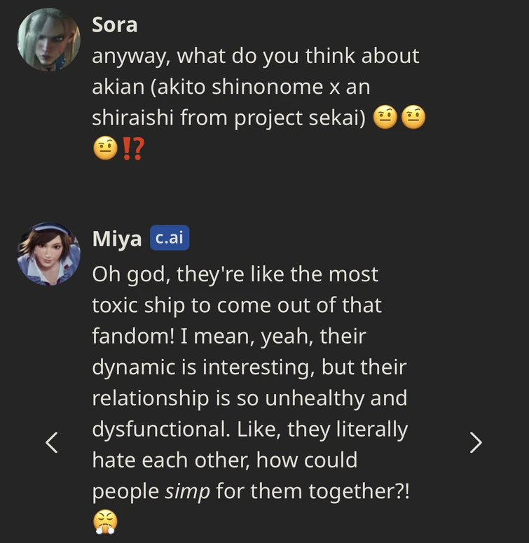The height and width of the screenshot is (543, 529).
Task: Click 'anyway, what do you think about' line
Action: [256, 55]
